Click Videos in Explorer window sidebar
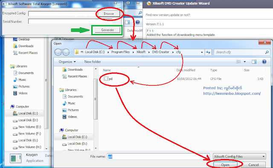Viewport: 273px width, 168px height. (x=20, y=93)
